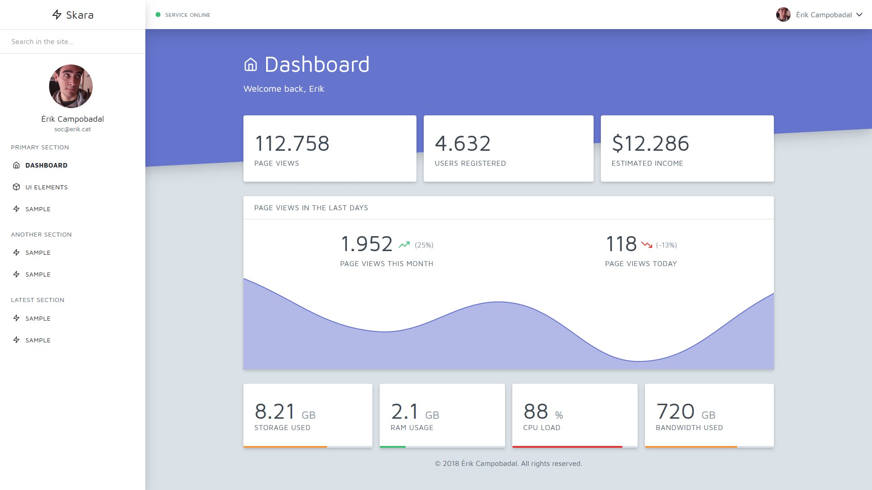Click the soc@erik.cat email link
Viewport: 872px width, 490px height.
point(73,129)
